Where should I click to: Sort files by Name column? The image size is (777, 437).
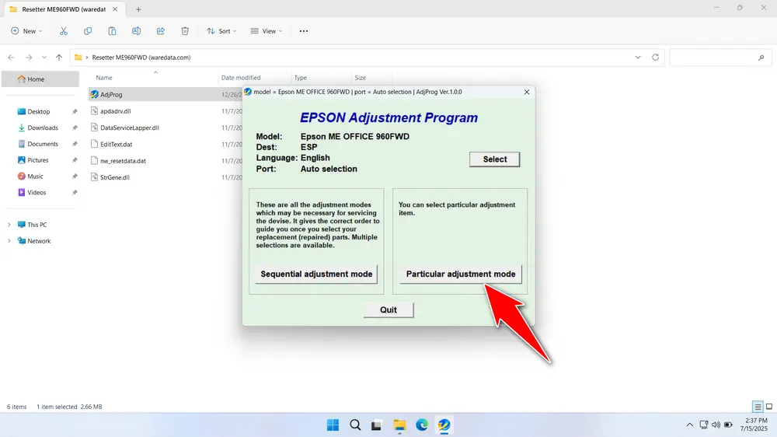point(104,78)
